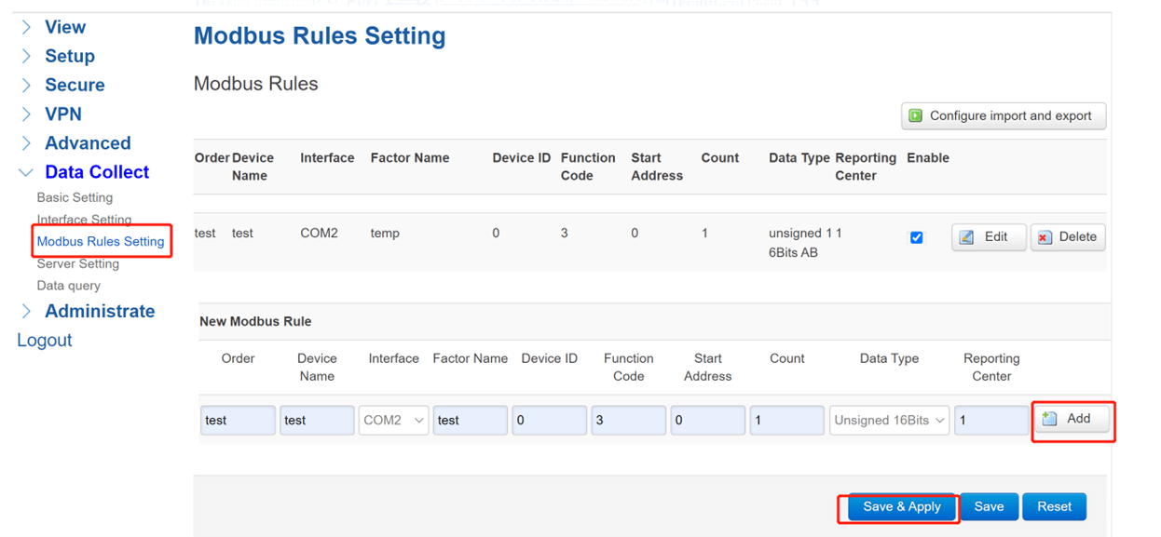1161x537 pixels.
Task: Click the Logout link
Action: point(44,341)
